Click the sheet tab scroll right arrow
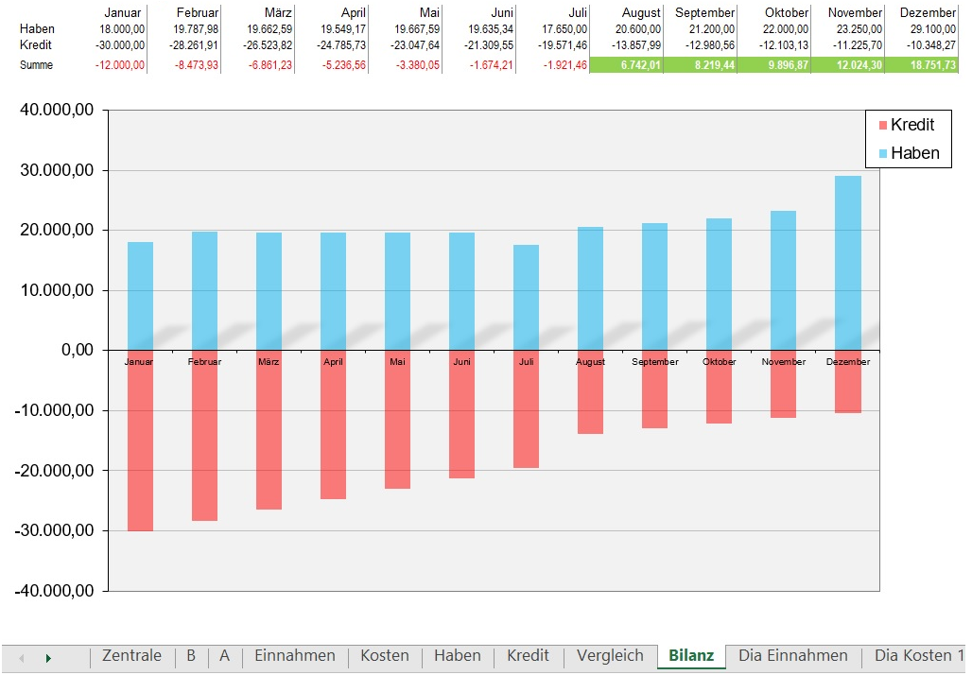This screenshot has height=675, width=972. pos(47,657)
